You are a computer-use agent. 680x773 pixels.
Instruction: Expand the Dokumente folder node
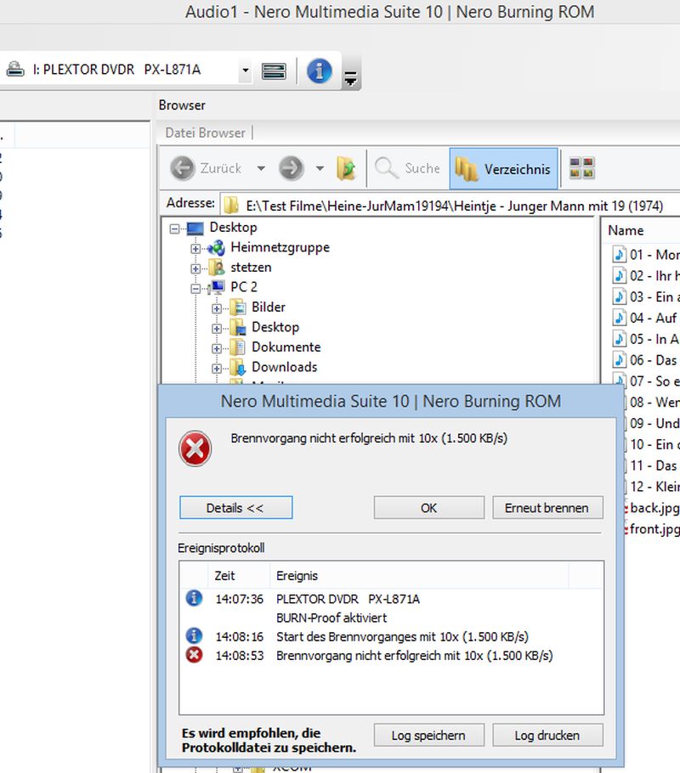[x=216, y=348]
